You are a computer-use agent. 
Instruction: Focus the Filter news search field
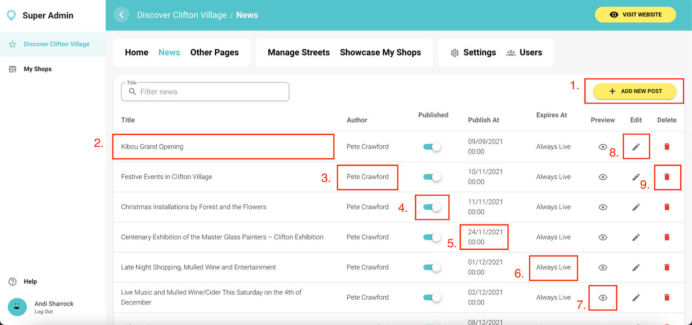209,92
